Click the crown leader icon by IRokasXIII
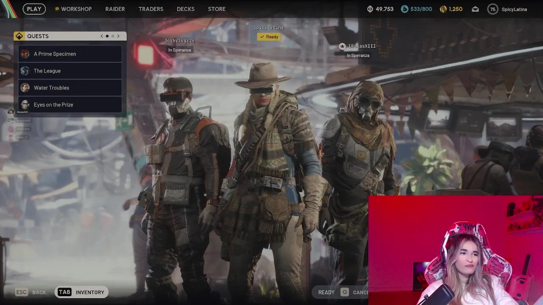This screenshot has height=305, width=543. click(342, 46)
